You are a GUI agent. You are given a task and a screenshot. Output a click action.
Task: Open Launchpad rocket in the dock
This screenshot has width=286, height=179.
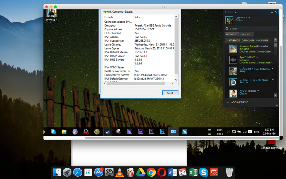[67, 172]
